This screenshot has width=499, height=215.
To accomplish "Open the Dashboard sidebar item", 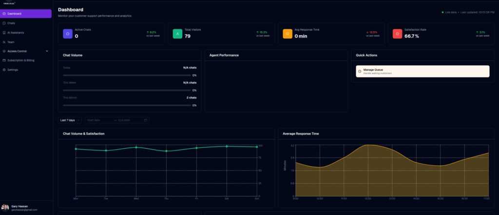I will (x=26, y=14).
